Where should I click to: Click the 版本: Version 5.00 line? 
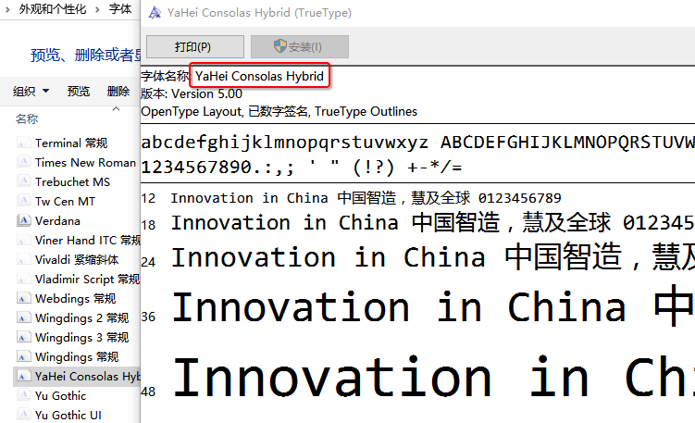[x=192, y=94]
